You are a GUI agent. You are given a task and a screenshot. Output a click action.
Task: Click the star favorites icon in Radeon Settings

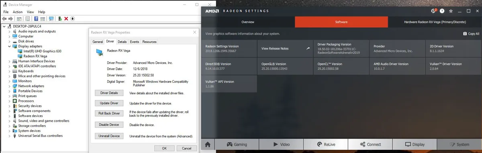point(451,11)
